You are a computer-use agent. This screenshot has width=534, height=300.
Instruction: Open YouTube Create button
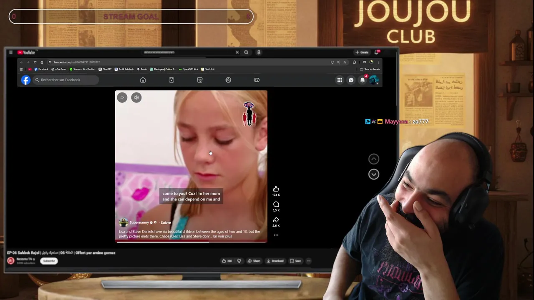(362, 52)
